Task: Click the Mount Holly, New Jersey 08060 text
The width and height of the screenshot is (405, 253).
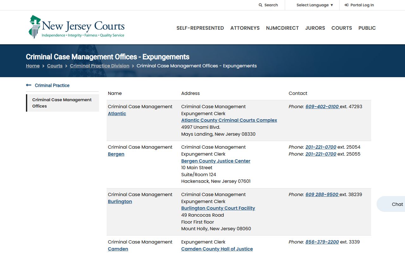Action: 216,229
